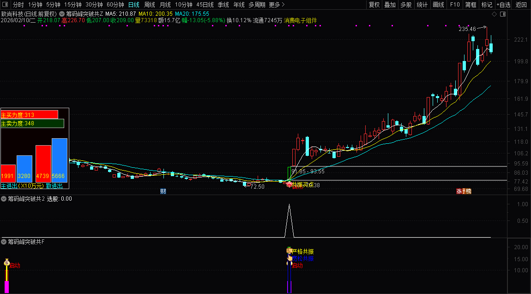Open the F10 company info
Screen dimensions: 531x294
[454, 5]
